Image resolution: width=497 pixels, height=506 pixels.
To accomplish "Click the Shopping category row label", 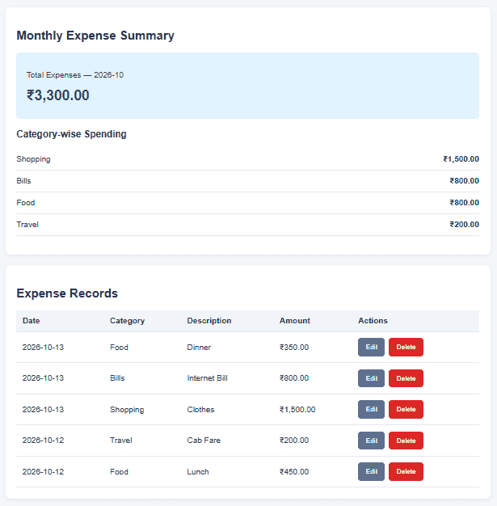I will point(34,159).
